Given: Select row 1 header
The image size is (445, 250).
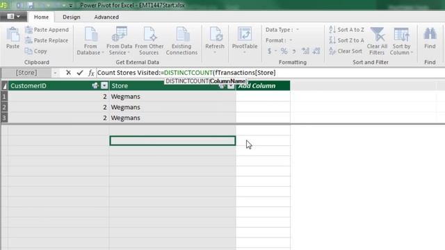Looking at the screenshot, I should click(x=4, y=97).
